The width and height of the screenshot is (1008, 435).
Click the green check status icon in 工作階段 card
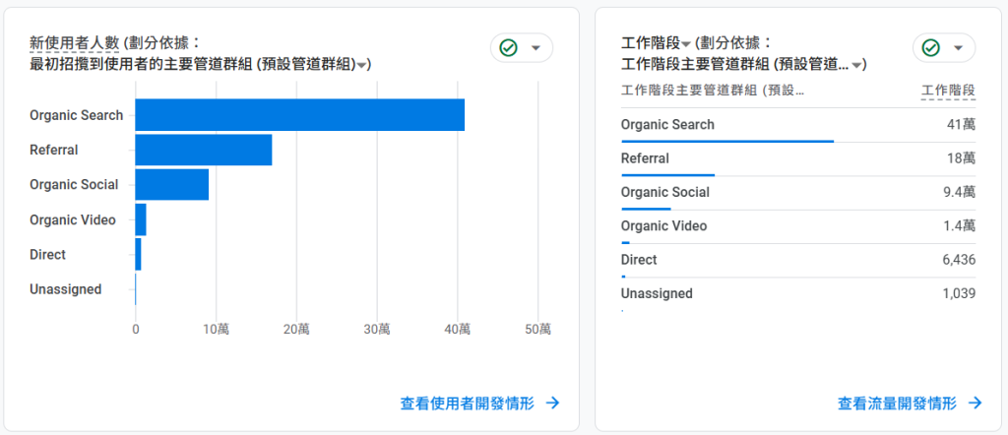pyautogui.click(x=930, y=48)
